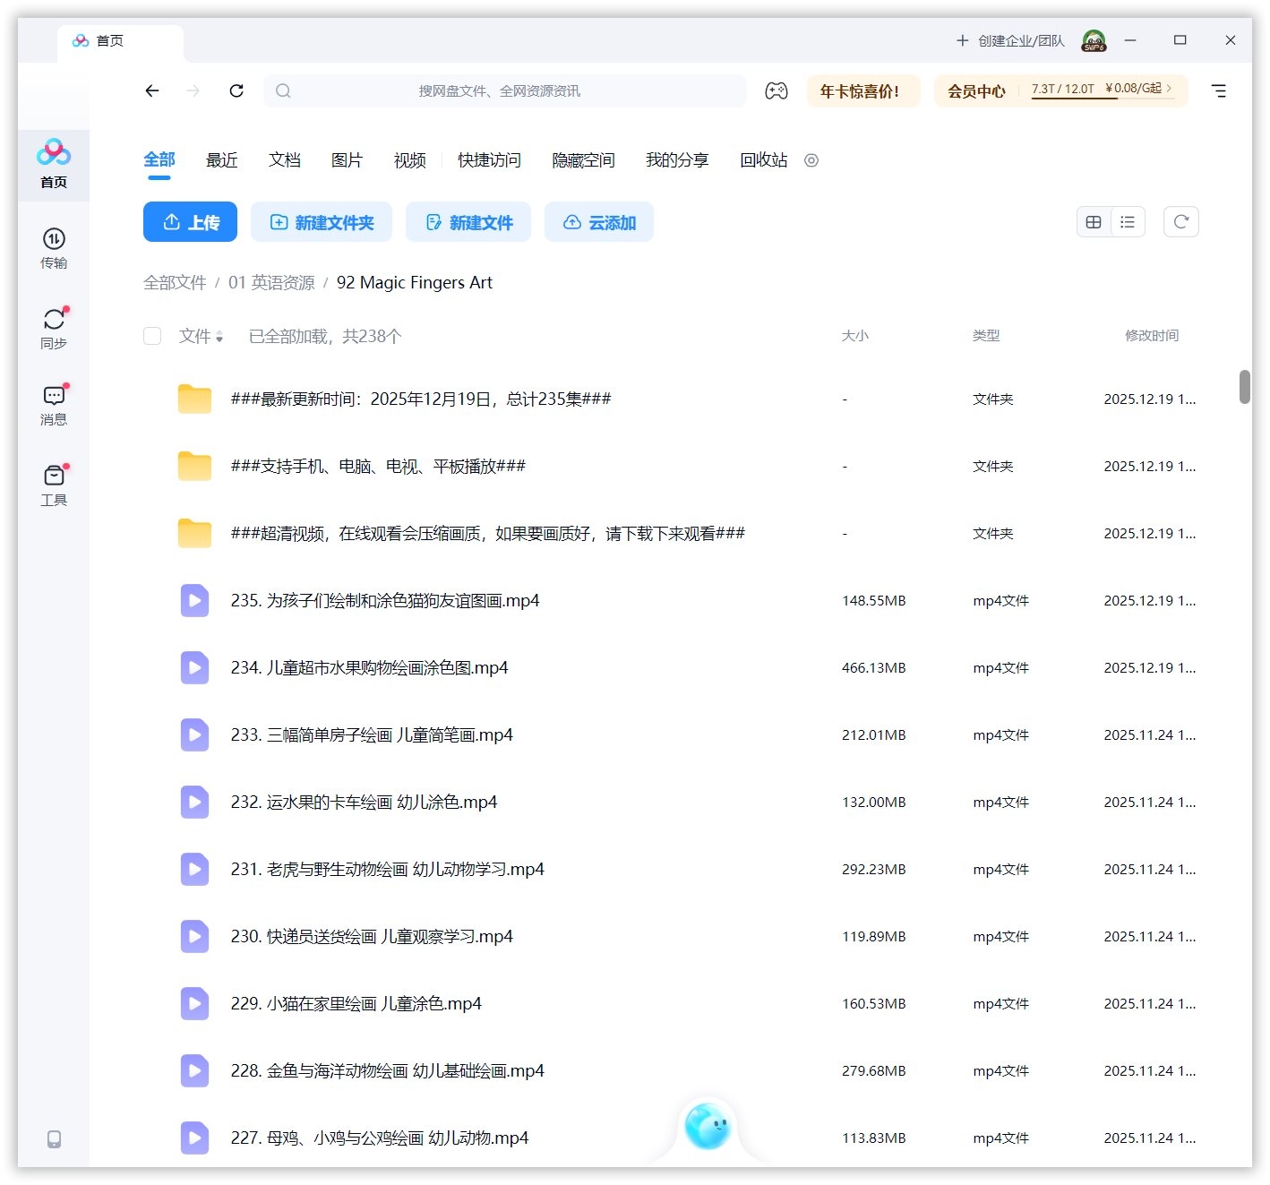
Task: Tick the select-all files checkbox
Action: click(152, 336)
